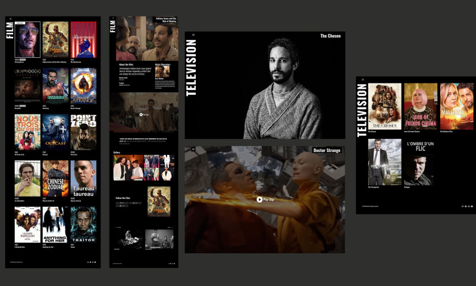This screenshot has height=286, width=476.
Task: Click vertical FILM heading on Film grid page
Action: coord(10,30)
